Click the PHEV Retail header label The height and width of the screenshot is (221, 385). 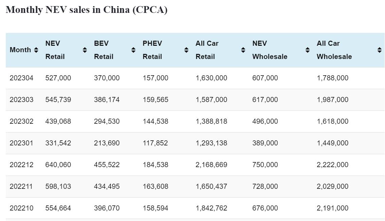[x=152, y=50]
